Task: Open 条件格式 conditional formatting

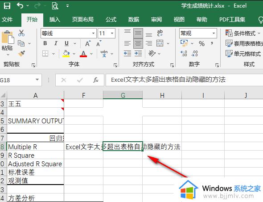Action: (242, 34)
